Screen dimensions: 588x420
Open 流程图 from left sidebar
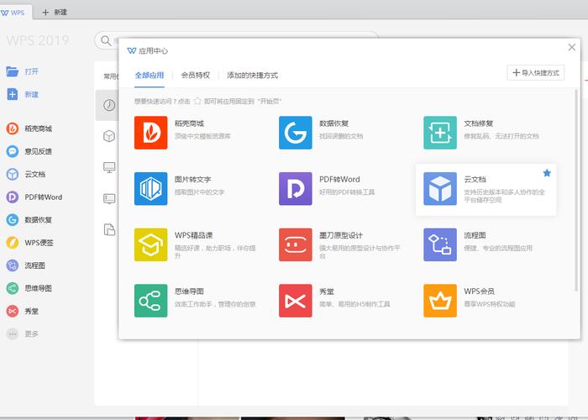point(26,265)
